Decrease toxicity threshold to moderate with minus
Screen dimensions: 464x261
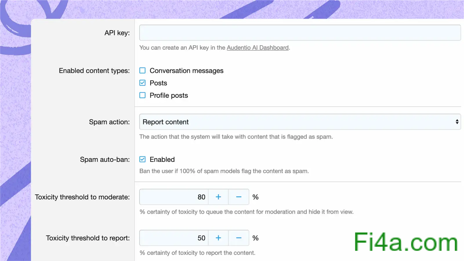239,197
